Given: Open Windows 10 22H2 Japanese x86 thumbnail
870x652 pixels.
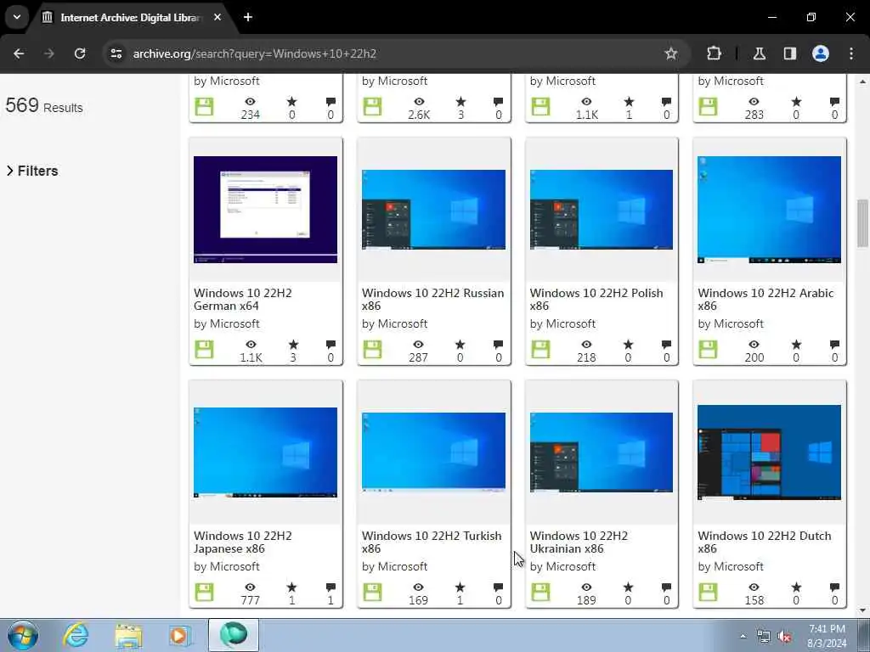Looking at the screenshot, I should click(265, 452).
